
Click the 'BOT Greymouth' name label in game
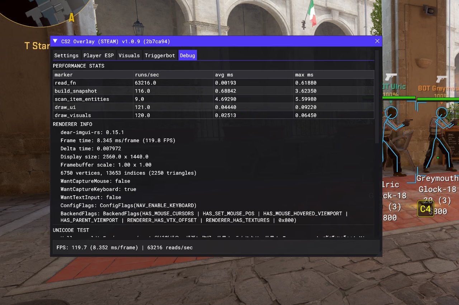[439, 89]
